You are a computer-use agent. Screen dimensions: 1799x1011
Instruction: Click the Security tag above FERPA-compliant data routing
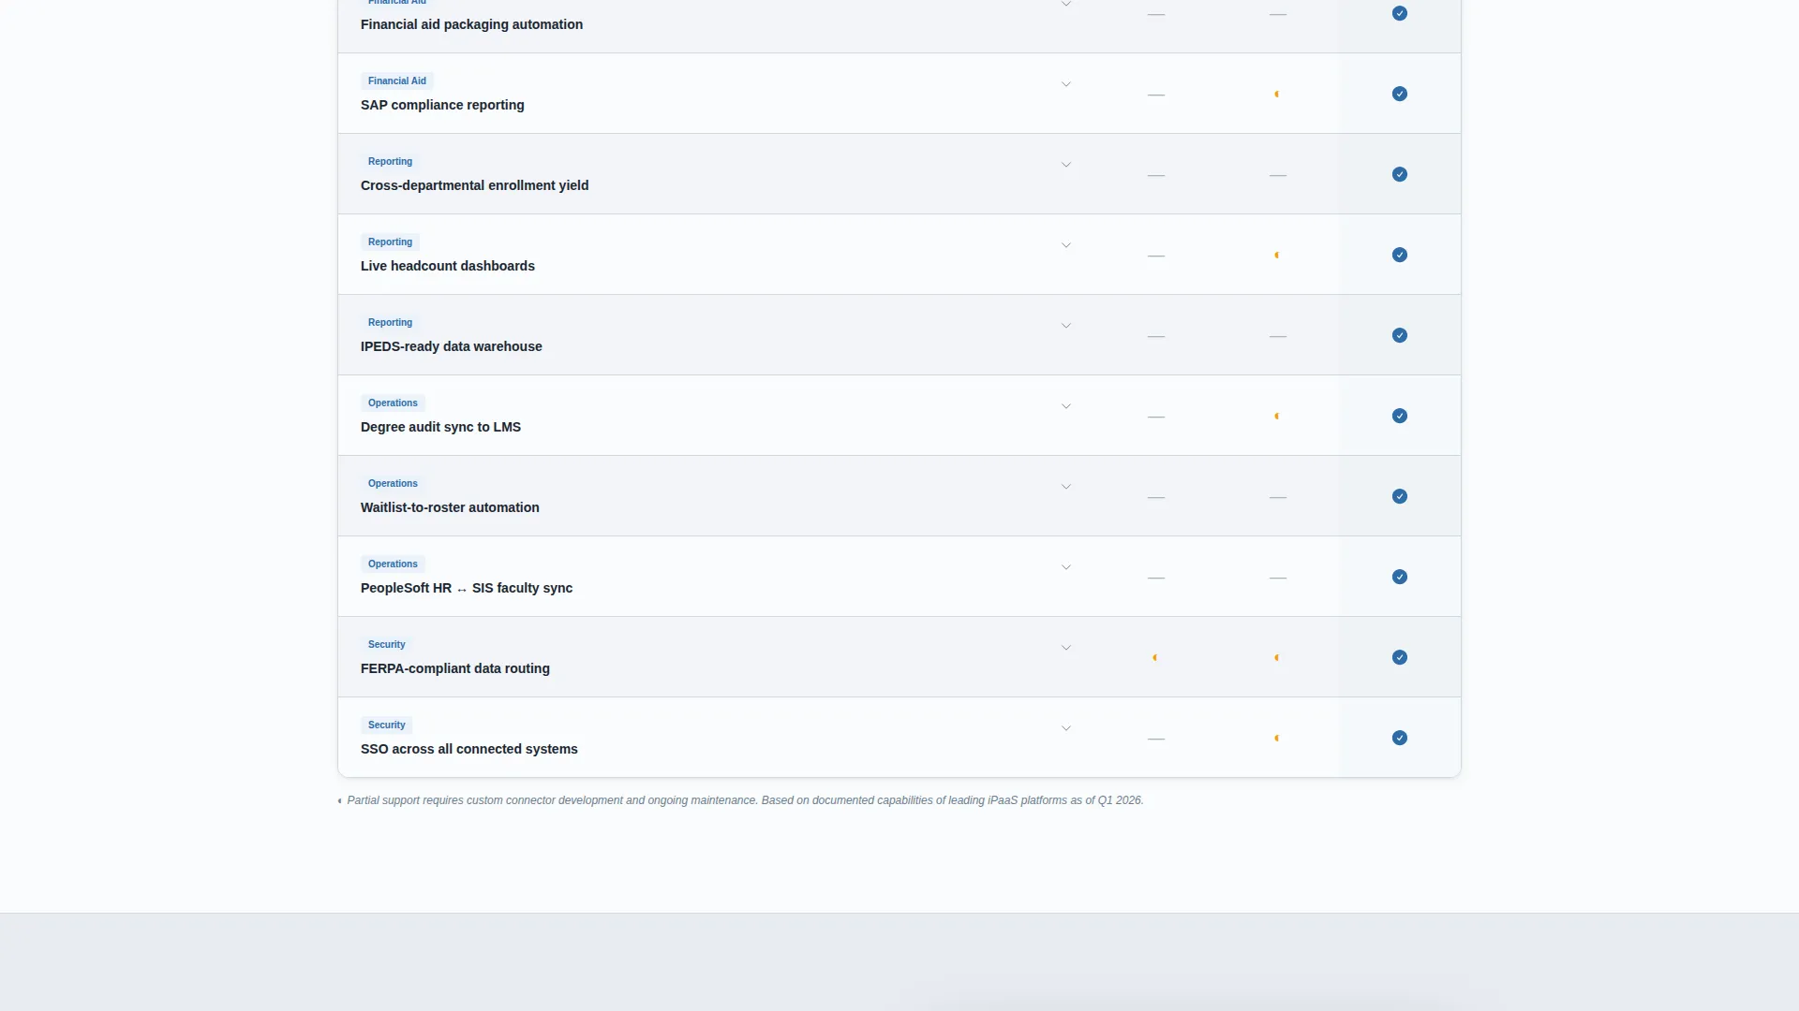pyautogui.click(x=386, y=645)
